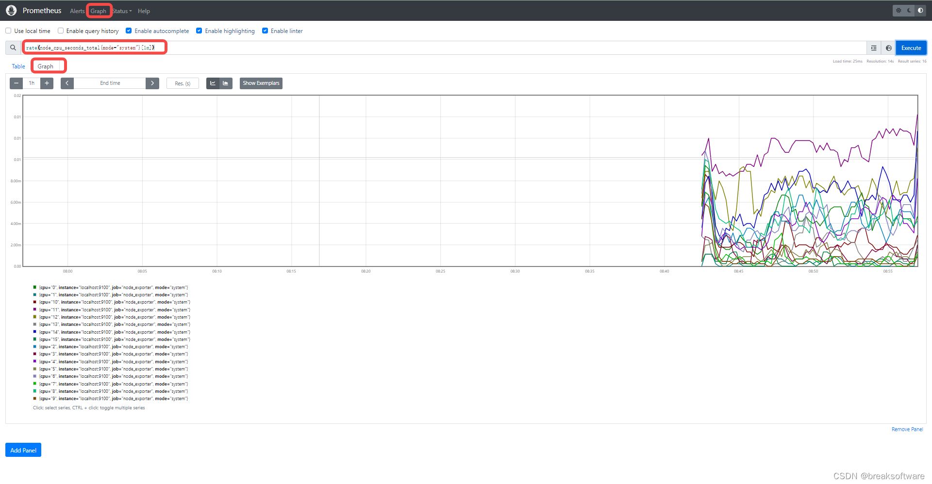Select the dark theme moon icon
Image resolution: width=932 pixels, height=484 pixels.
coord(909,10)
